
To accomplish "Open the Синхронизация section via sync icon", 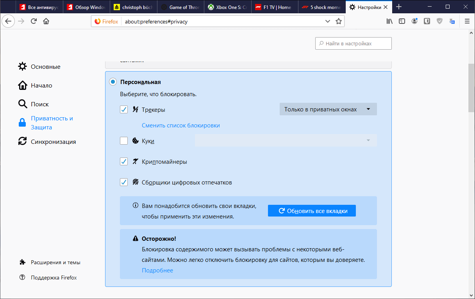I will pyautogui.click(x=22, y=141).
